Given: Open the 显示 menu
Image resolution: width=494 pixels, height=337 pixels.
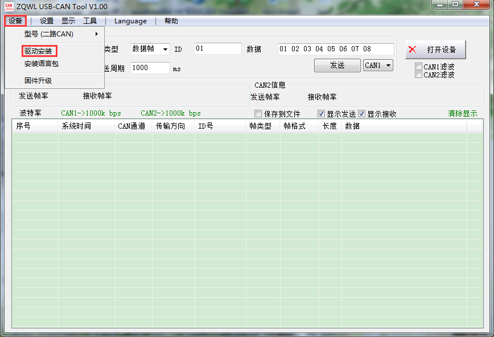Looking at the screenshot, I should 68,21.
